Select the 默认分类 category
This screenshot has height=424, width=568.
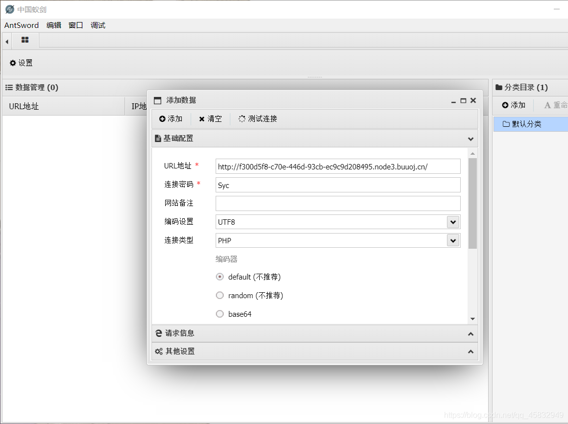click(531, 124)
